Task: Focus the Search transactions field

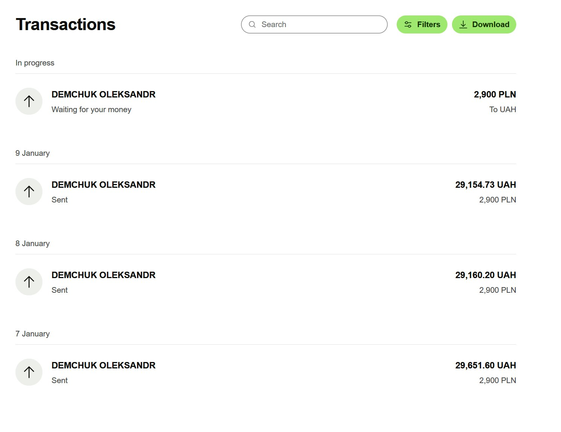Action: point(320,24)
